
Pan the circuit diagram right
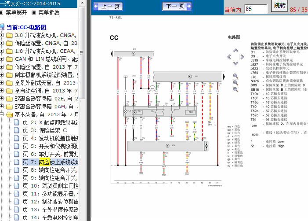(x=242, y=57)
